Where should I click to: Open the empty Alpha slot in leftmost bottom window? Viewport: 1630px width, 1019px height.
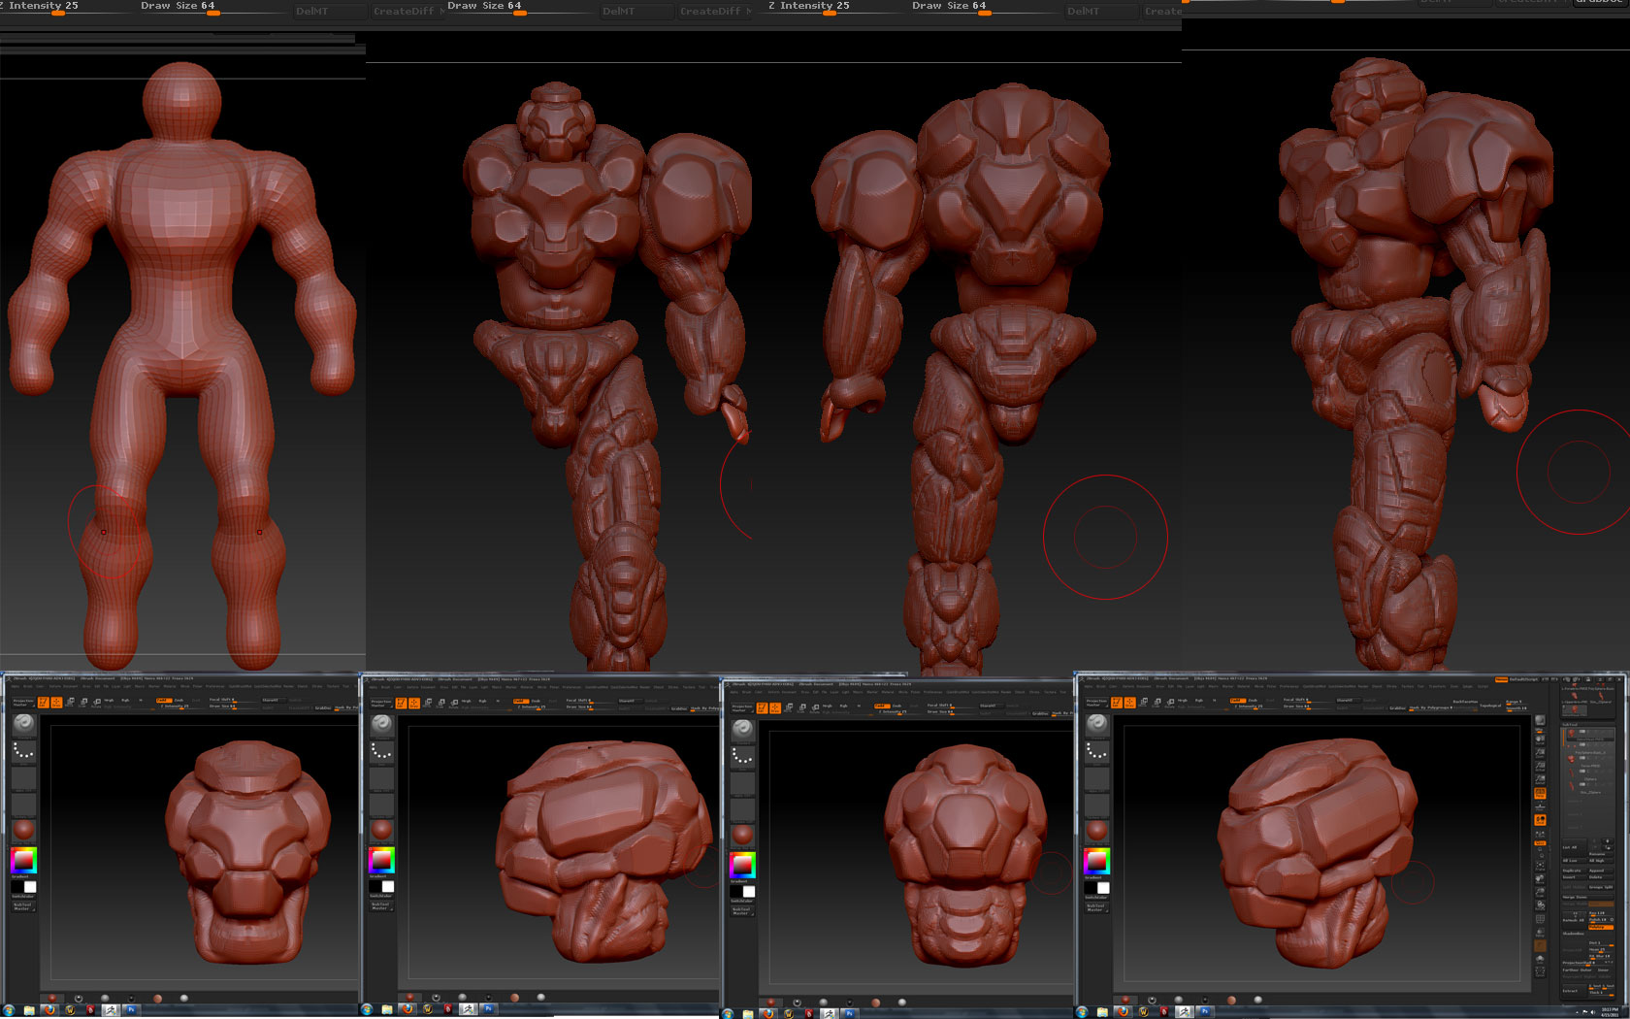pos(23,778)
